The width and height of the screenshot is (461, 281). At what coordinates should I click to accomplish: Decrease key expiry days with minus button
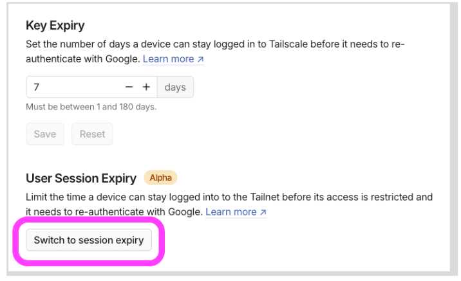click(x=129, y=87)
